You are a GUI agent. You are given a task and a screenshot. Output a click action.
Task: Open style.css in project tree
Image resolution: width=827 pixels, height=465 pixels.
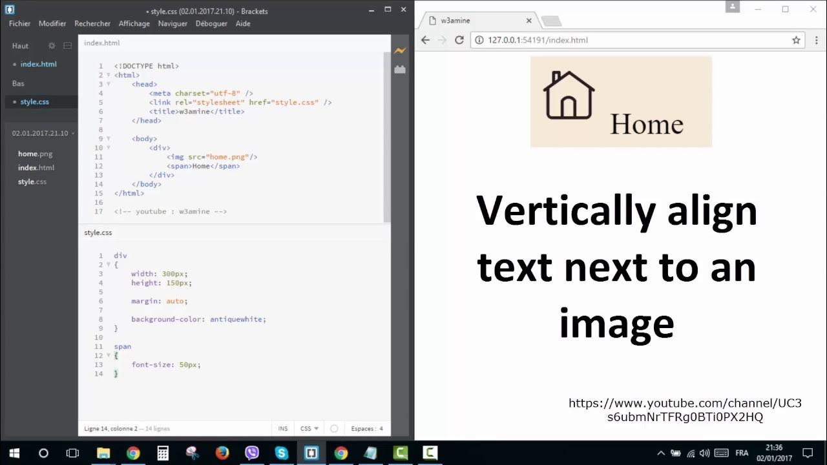click(32, 181)
